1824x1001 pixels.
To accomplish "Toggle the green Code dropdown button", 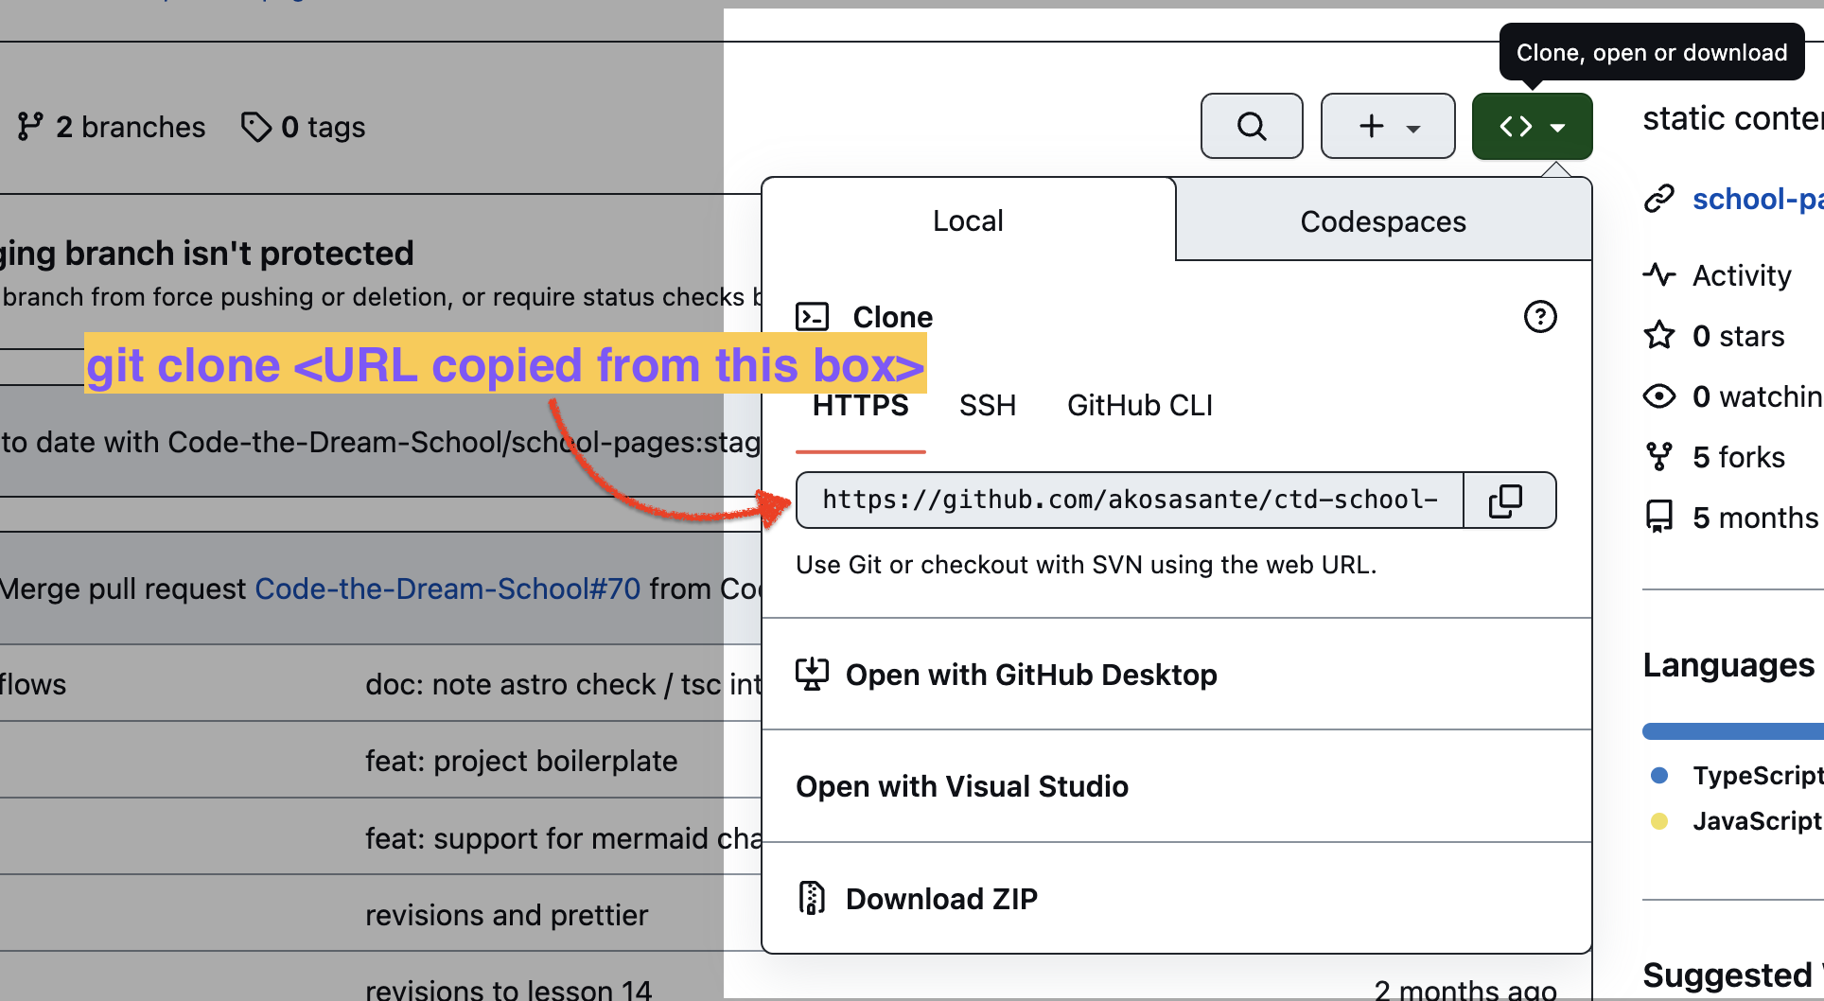I will coord(1532,126).
